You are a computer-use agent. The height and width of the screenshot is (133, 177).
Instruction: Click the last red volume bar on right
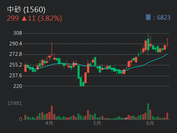167,116
